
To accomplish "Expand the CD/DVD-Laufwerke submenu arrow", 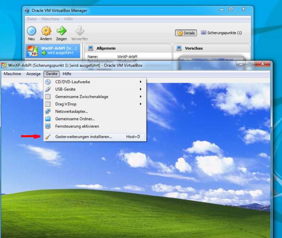I will click(x=141, y=82).
